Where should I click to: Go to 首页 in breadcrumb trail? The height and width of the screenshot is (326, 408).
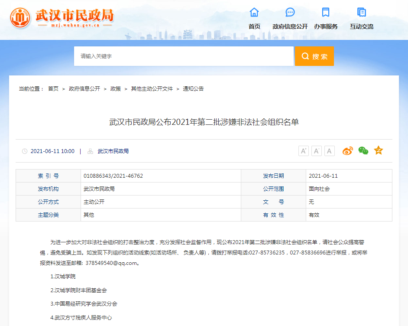[53, 88]
